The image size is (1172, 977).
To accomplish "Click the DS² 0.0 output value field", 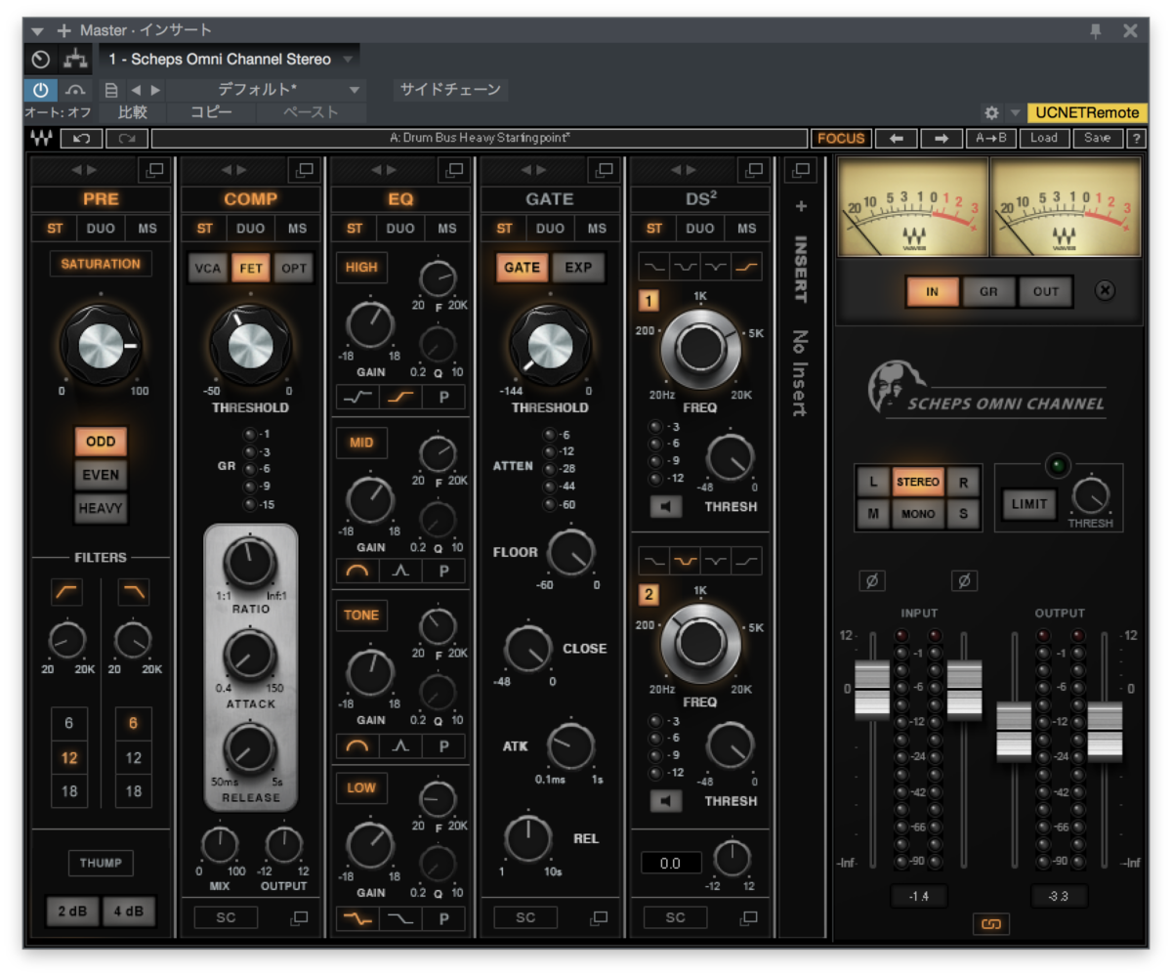I will tap(671, 864).
